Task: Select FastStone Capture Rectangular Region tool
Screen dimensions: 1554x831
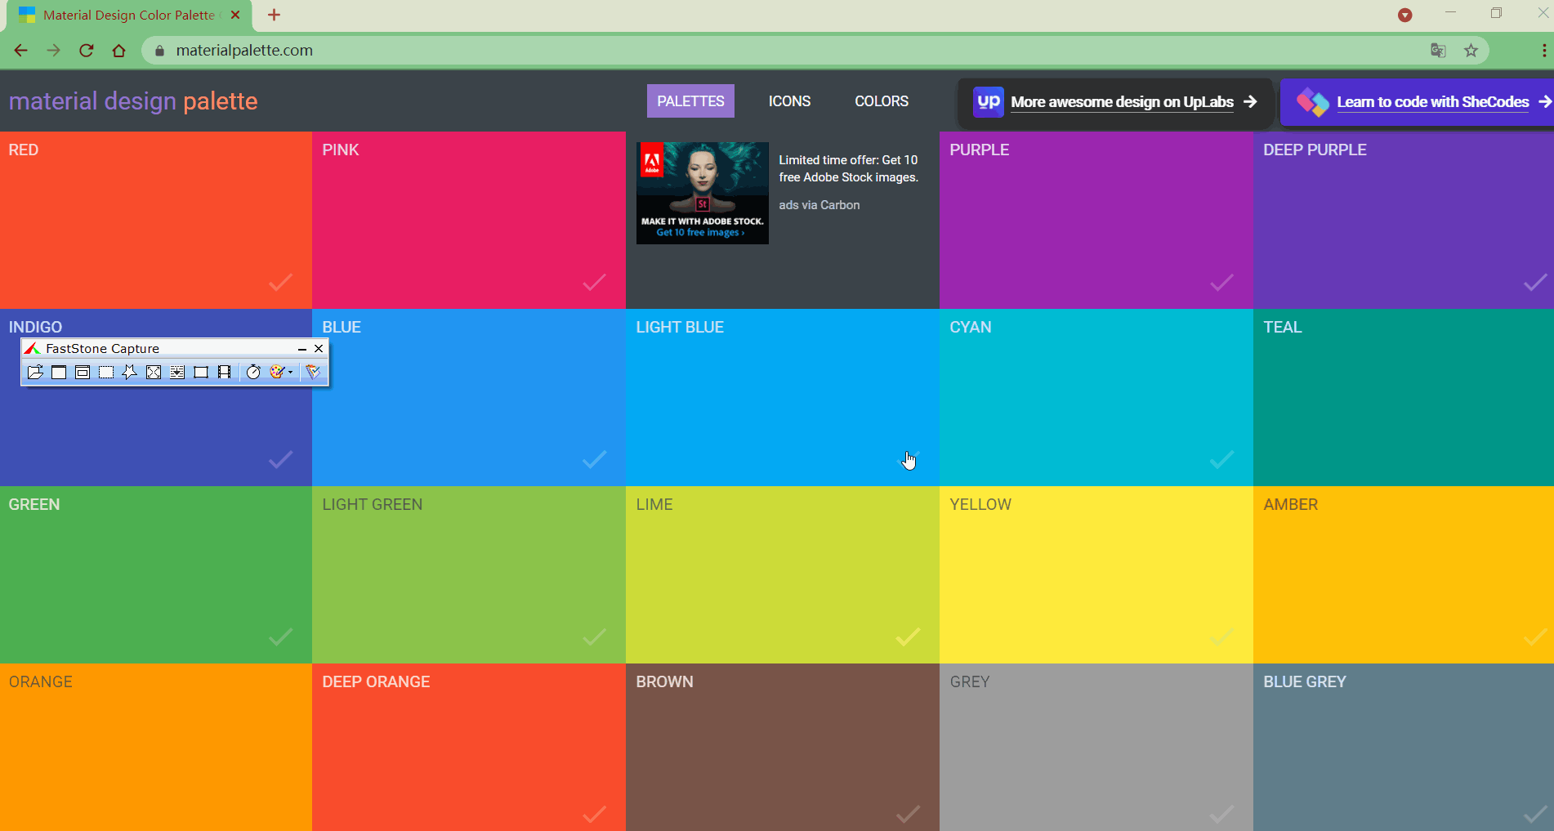Action: [x=105, y=373]
